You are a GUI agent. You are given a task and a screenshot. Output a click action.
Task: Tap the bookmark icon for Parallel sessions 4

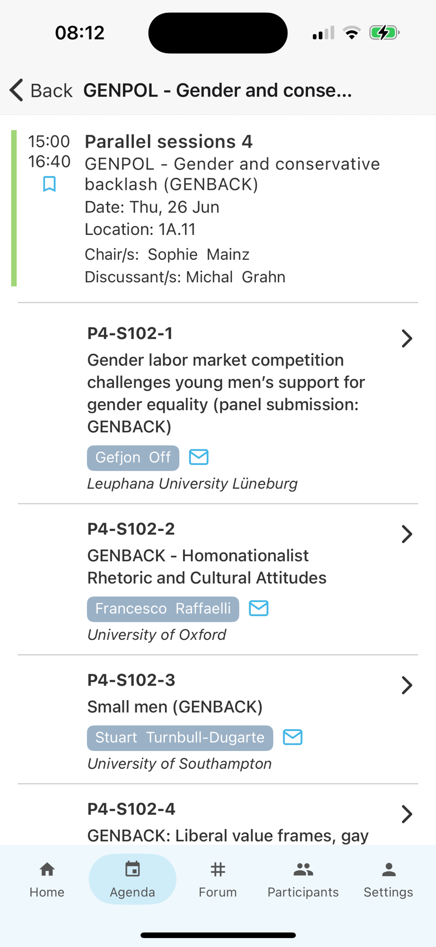click(49, 184)
